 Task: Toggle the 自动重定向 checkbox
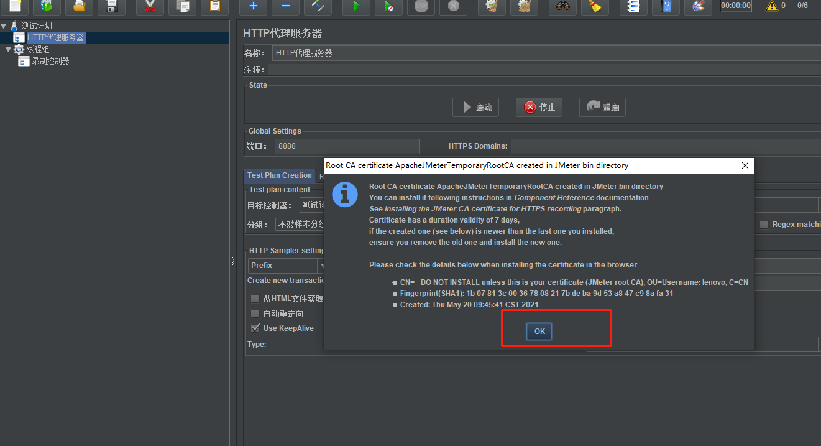[x=255, y=314]
